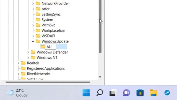Select the WorkplaceJoin key label
Viewport: 177px width, 100px height.
tap(53, 31)
